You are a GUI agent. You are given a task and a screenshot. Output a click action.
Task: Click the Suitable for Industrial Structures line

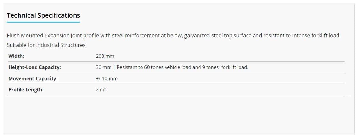(x=46, y=45)
